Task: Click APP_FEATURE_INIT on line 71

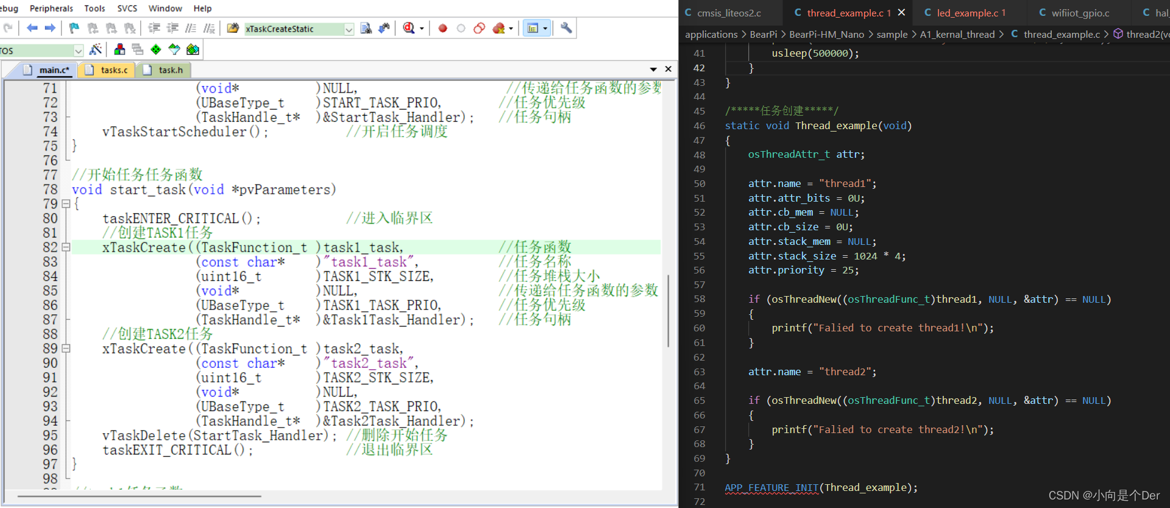Action: (x=771, y=488)
